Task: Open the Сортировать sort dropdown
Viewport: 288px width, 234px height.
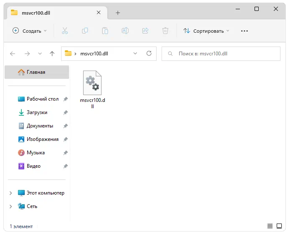Action: [206, 31]
